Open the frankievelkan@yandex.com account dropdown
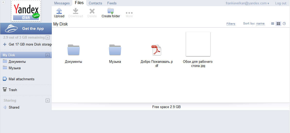The image size is (290, 133). [248, 3]
